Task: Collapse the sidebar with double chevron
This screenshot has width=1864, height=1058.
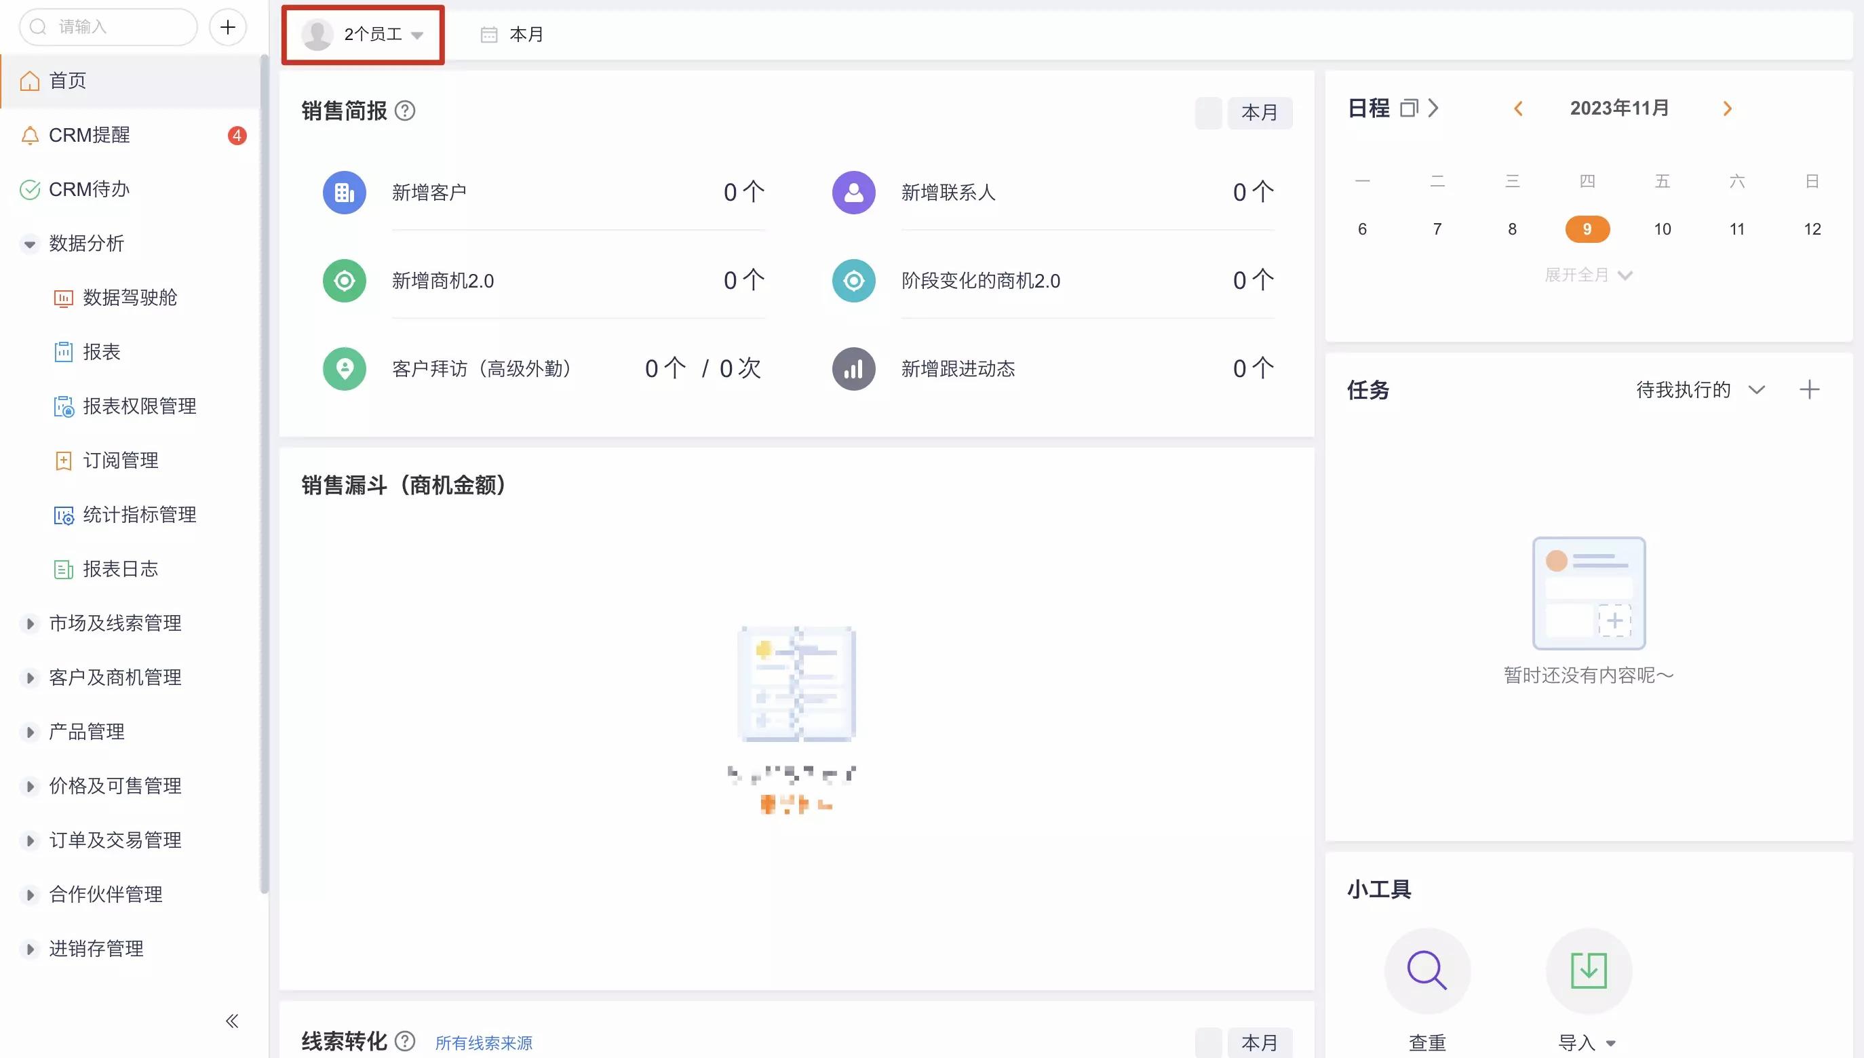Action: [232, 1021]
